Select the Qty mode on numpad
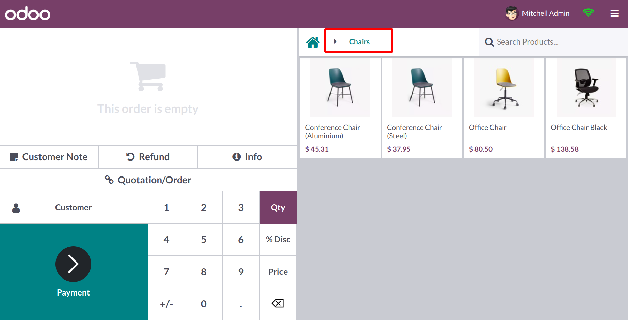This screenshot has width=628, height=320. pos(278,207)
